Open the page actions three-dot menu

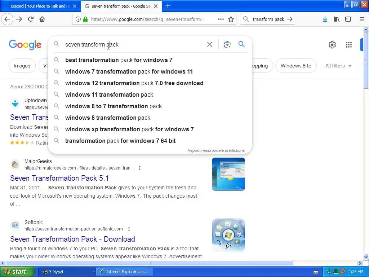(221, 19)
